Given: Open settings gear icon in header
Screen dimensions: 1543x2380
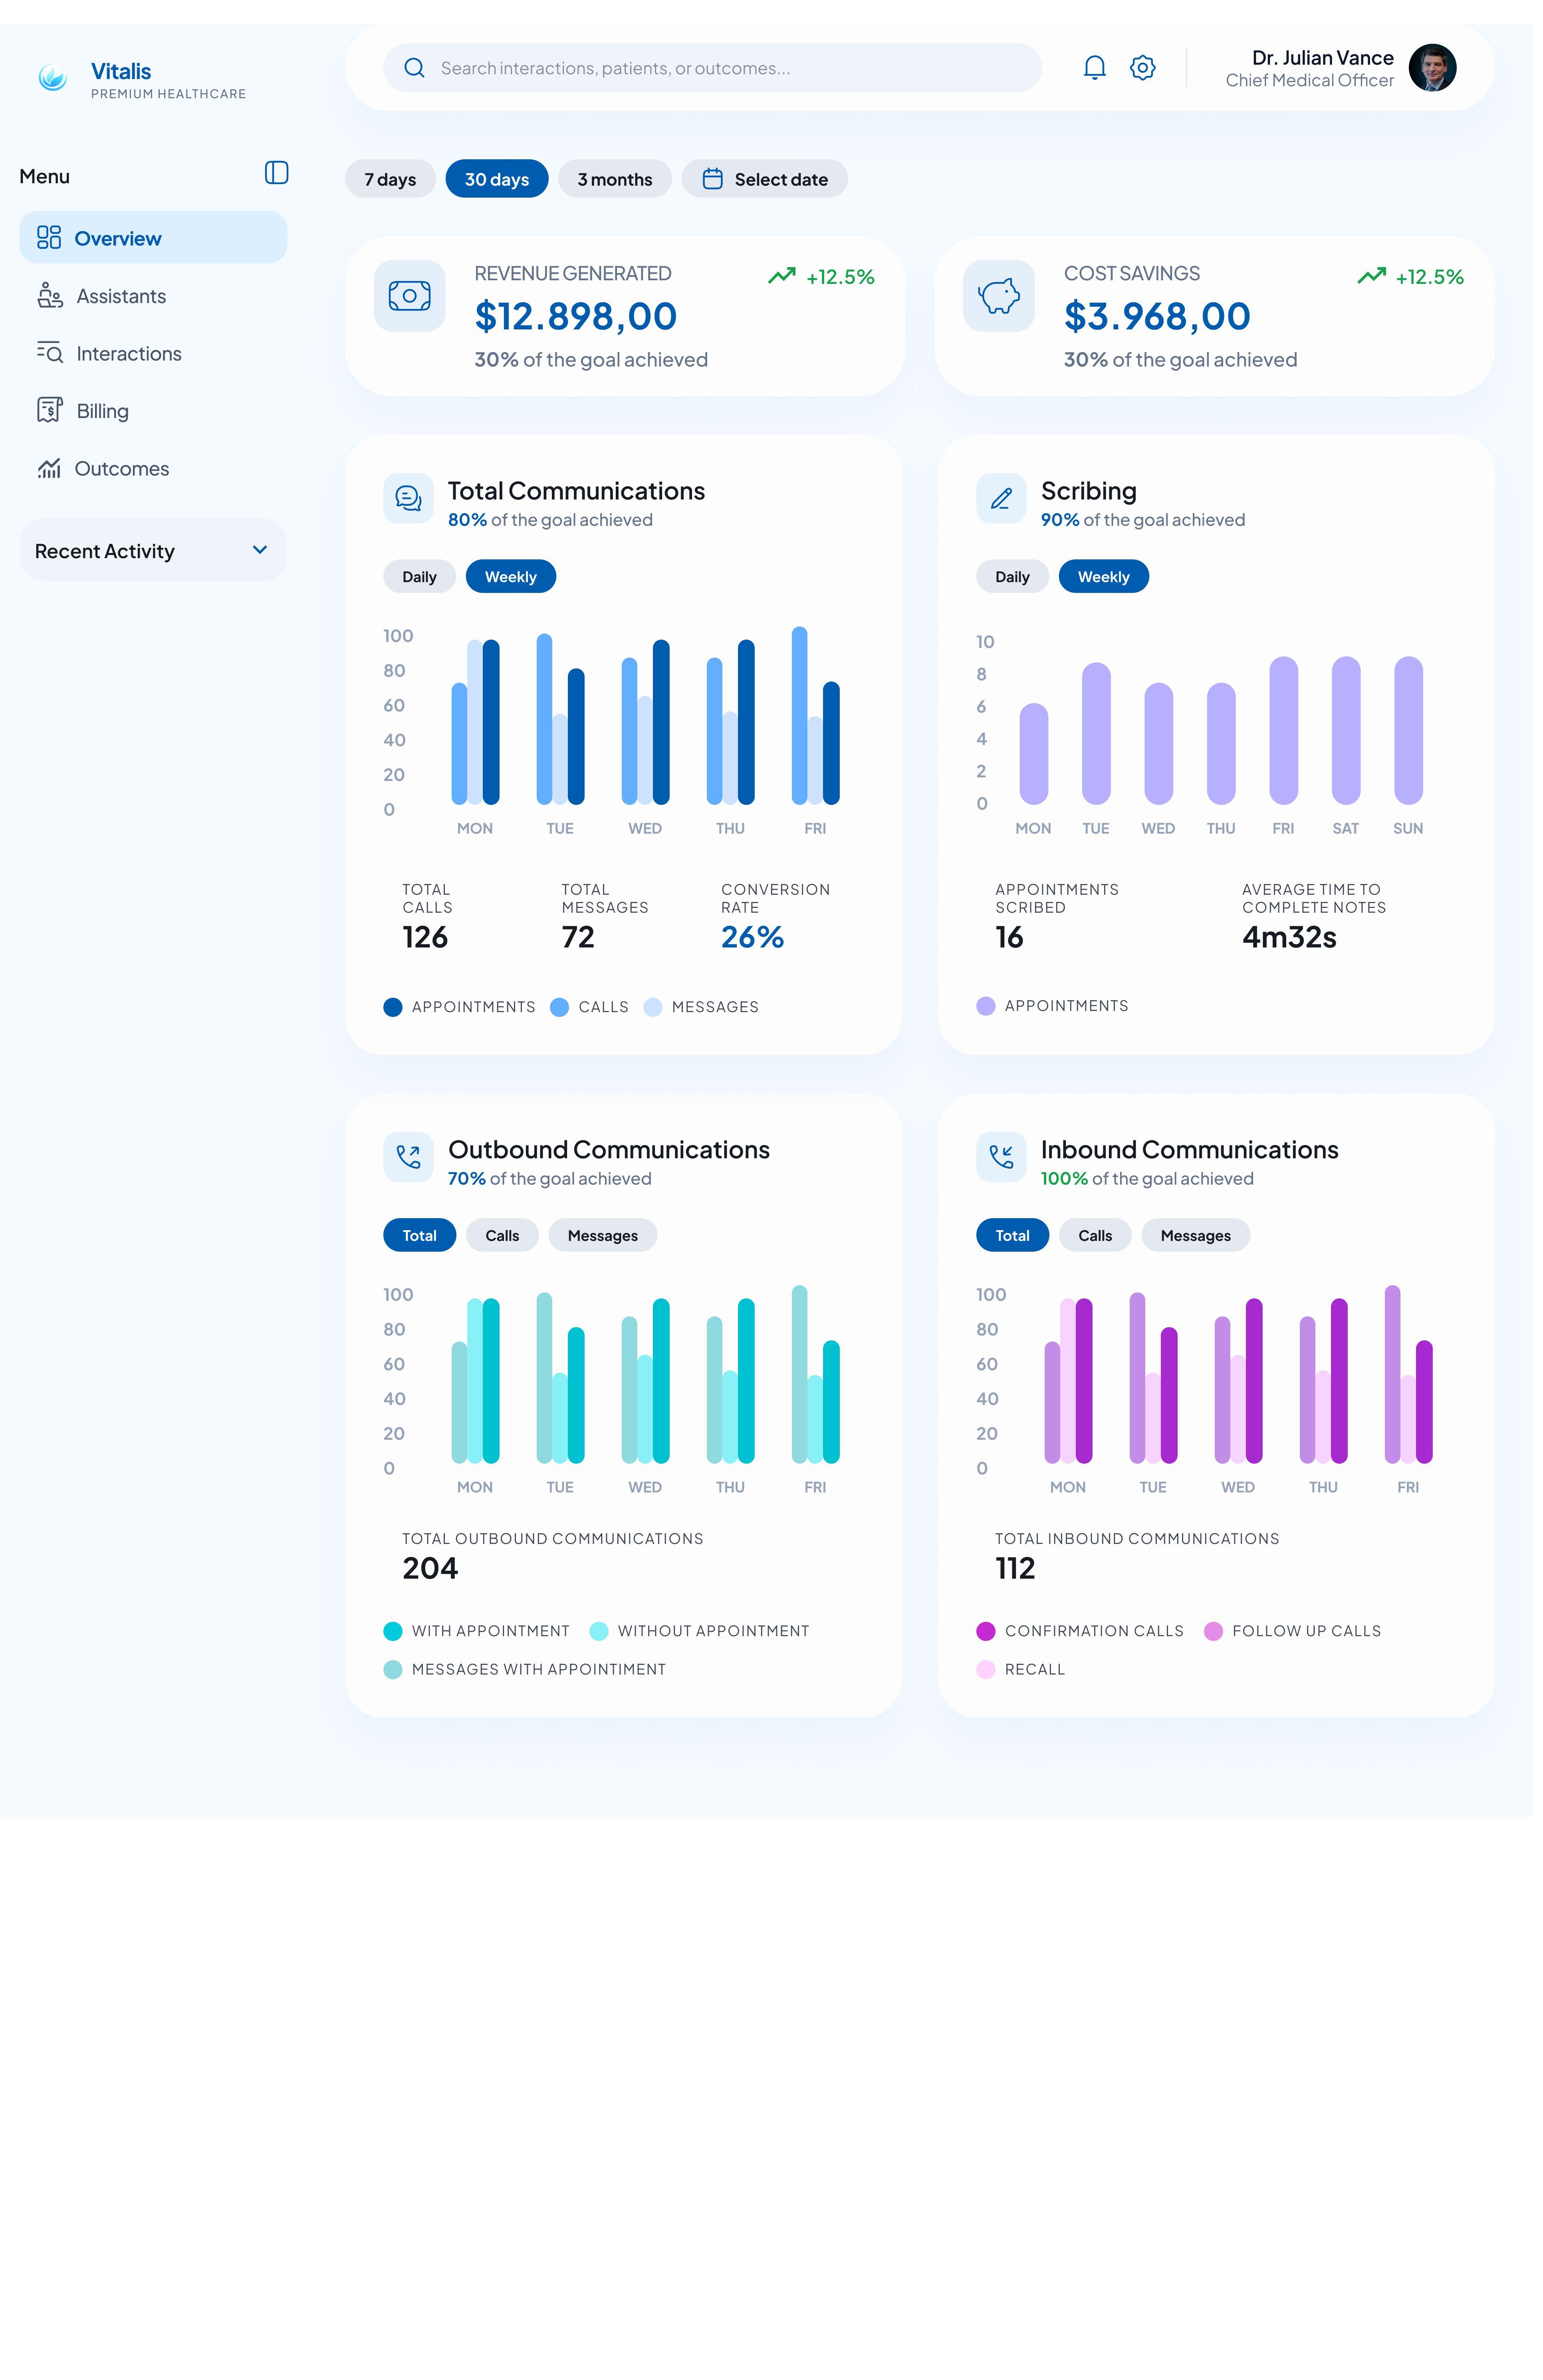Looking at the screenshot, I should (x=1142, y=67).
